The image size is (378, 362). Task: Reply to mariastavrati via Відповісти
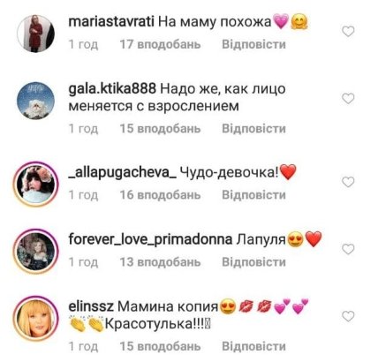click(253, 44)
